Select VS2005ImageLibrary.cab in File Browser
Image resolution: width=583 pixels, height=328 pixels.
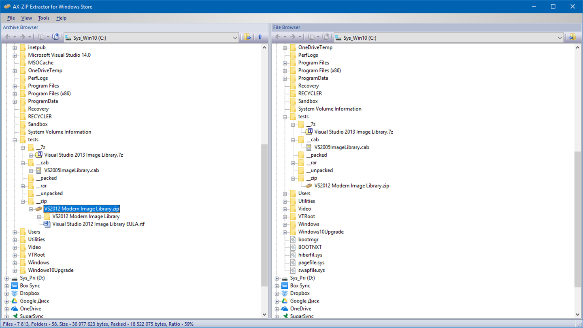point(342,147)
